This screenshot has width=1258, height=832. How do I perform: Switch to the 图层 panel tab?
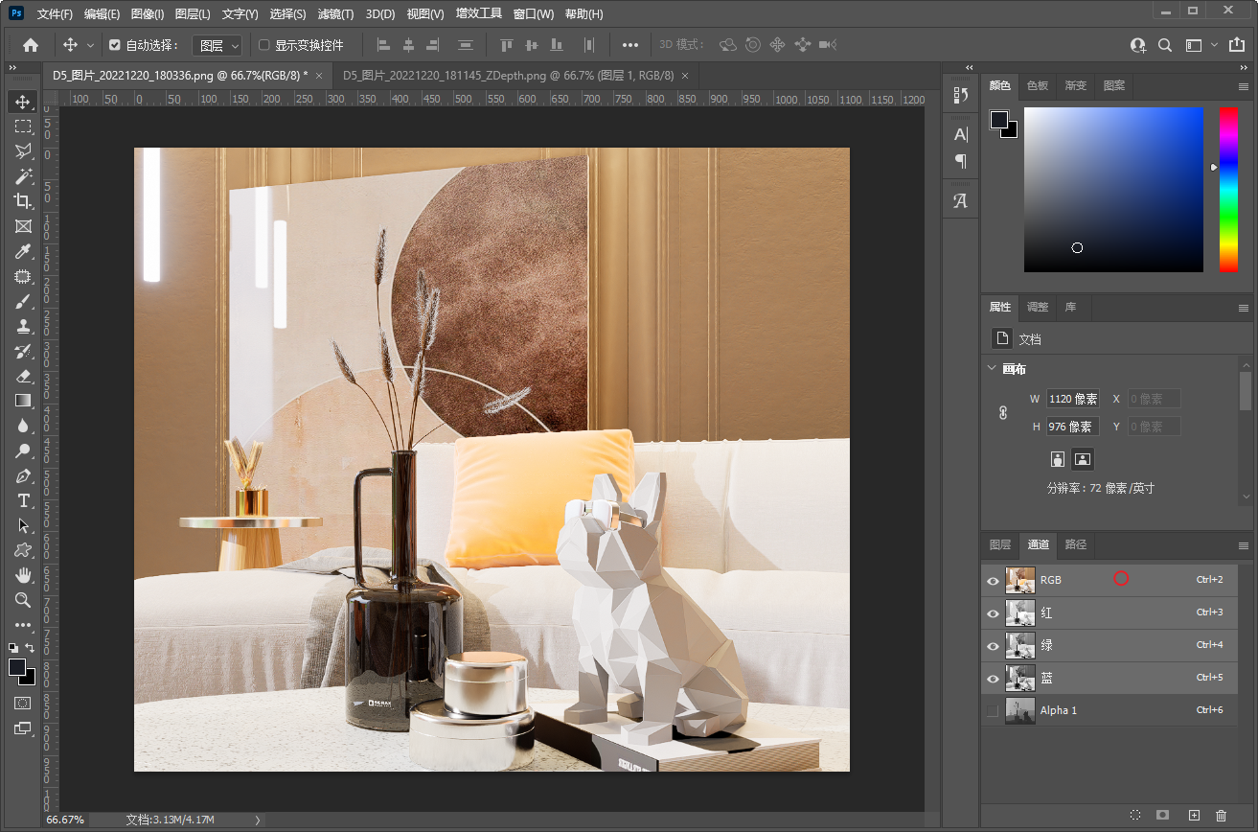click(1000, 544)
